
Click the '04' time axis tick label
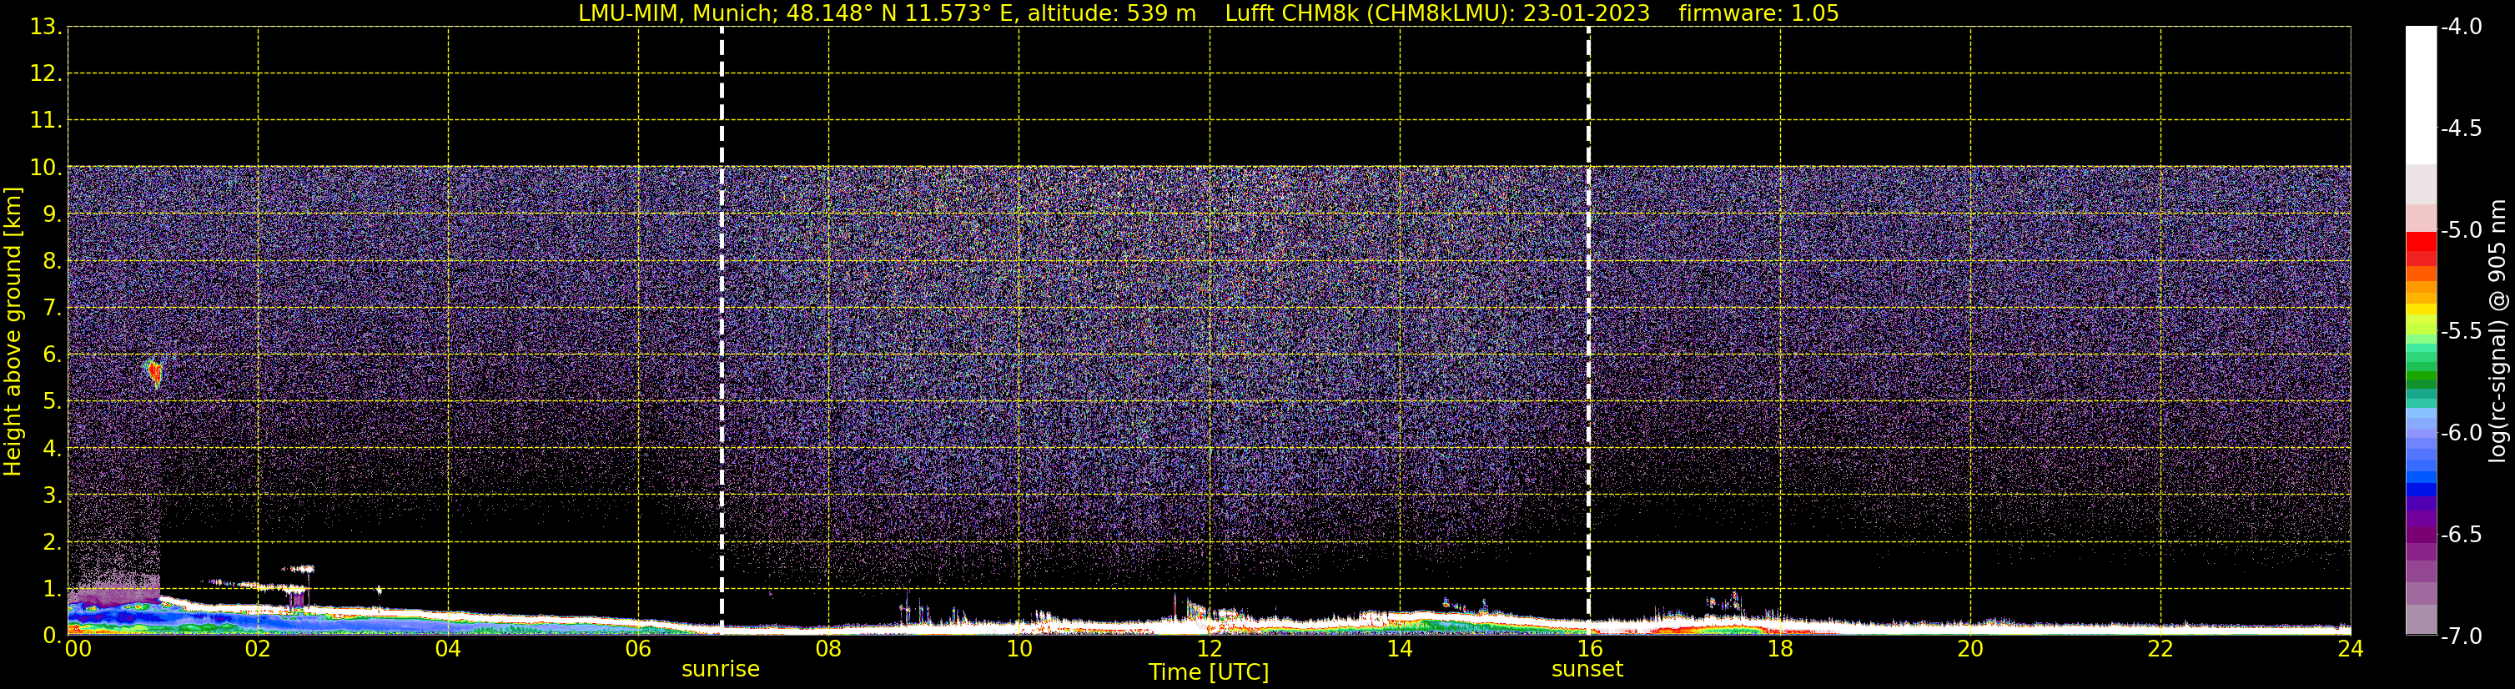(447, 649)
